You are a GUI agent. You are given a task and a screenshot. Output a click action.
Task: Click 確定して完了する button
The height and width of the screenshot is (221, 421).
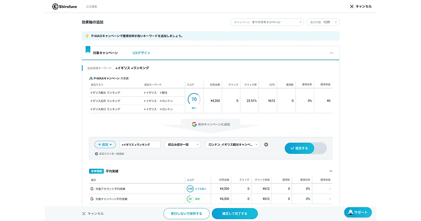coord(235,214)
